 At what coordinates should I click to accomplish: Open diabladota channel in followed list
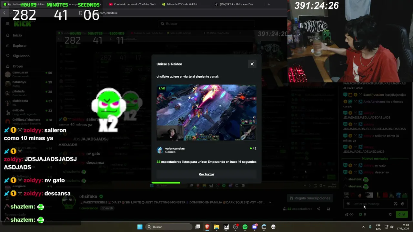click(28, 102)
